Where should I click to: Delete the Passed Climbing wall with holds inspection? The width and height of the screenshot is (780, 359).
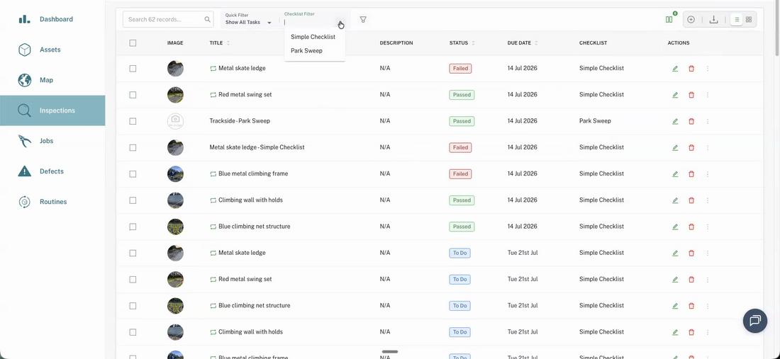(x=691, y=200)
